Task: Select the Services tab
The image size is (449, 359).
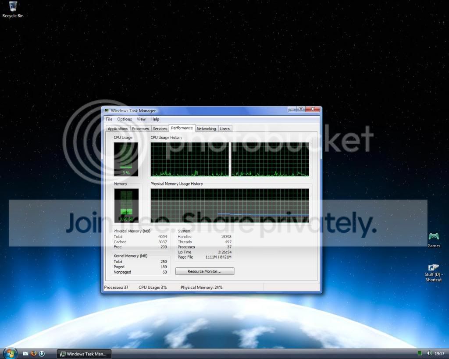Action: (160, 129)
